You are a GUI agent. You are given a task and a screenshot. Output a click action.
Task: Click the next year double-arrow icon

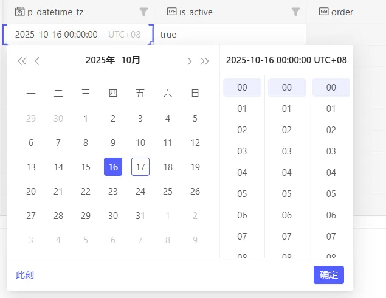[x=205, y=61]
